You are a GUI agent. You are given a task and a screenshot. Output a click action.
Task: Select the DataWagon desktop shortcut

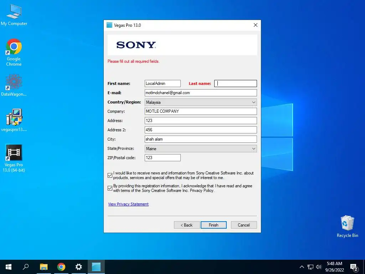(14, 85)
